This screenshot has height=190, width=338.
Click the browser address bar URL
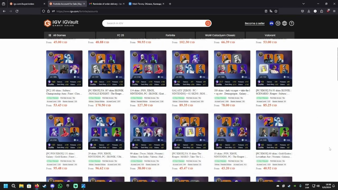[77, 11]
